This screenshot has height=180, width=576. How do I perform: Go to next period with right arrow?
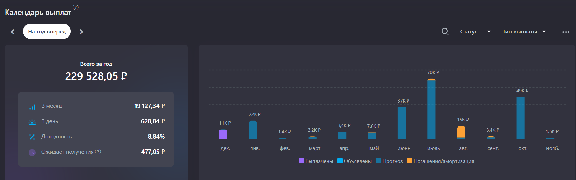coord(81,32)
